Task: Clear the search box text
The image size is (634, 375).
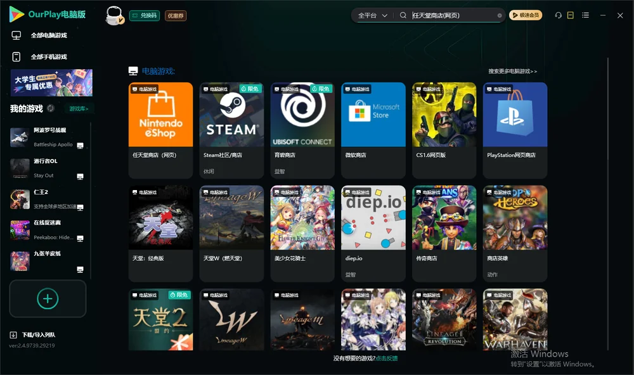Action: [500, 15]
